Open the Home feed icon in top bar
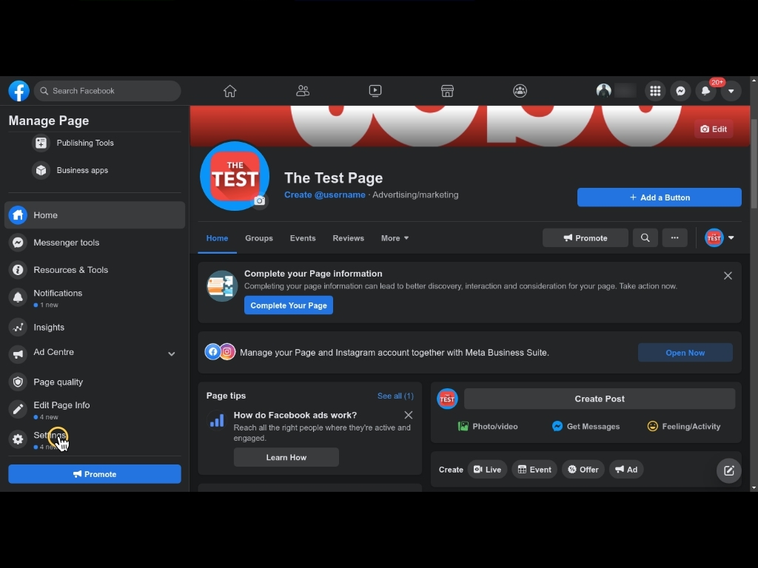Image resolution: width=758 pixels, height=568 pixels. [230, 91]
